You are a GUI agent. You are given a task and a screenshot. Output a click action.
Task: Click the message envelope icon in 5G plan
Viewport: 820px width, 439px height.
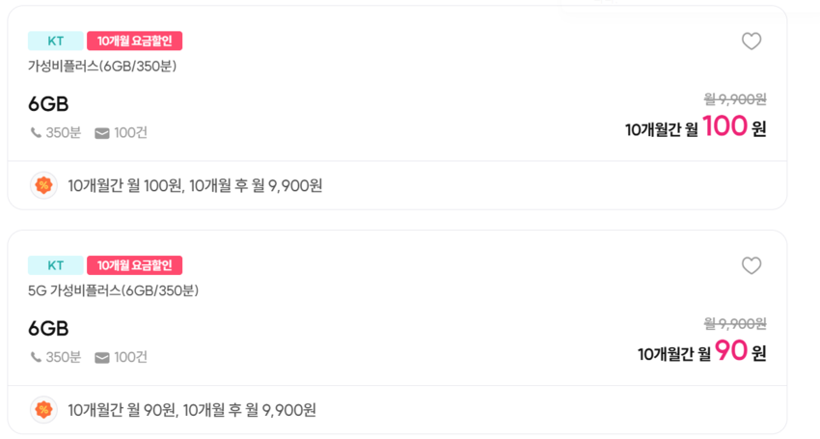tap(102, 358)
